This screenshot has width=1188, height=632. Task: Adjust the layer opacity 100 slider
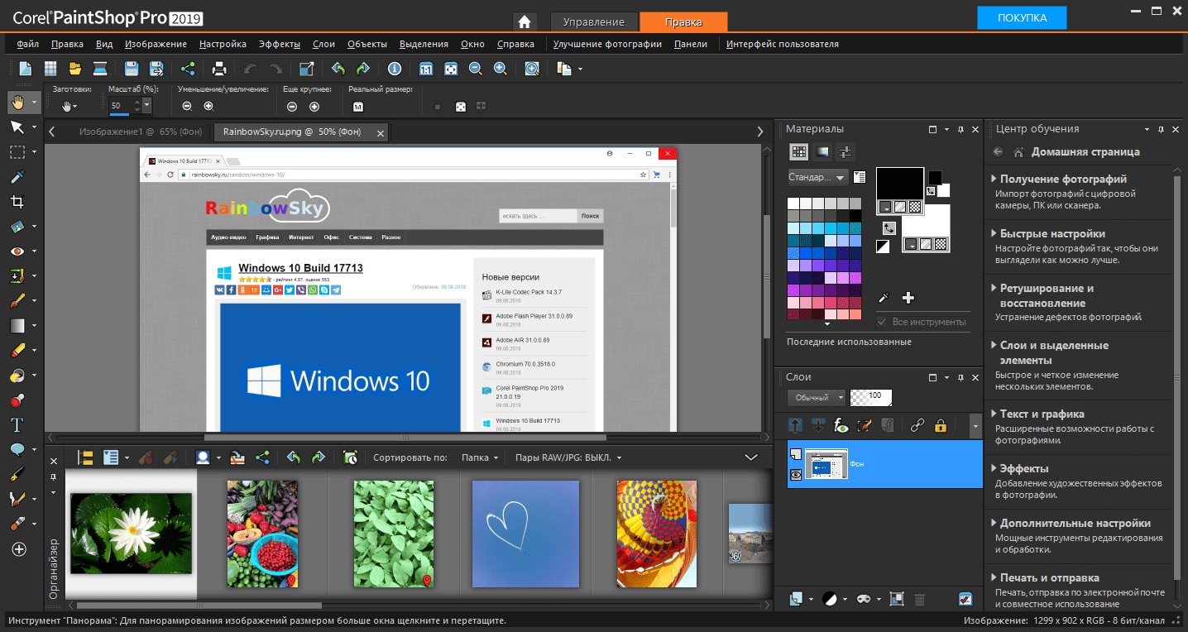pos(871,397)
